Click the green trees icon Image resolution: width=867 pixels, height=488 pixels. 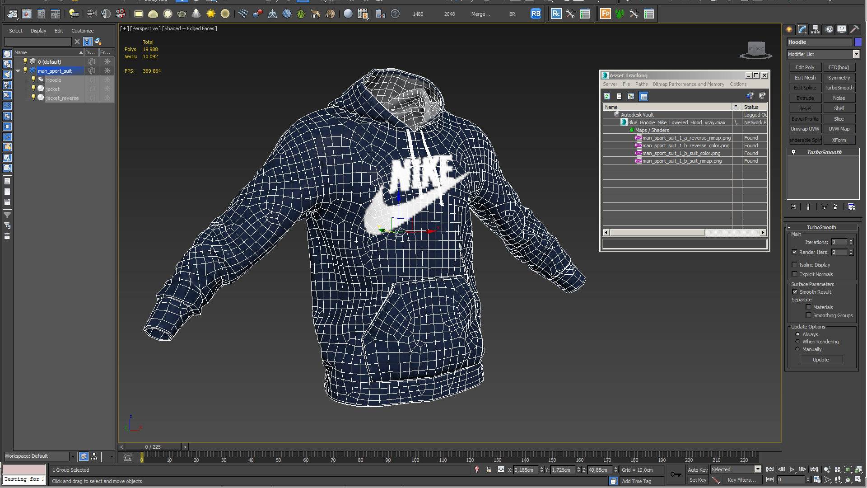620,14
